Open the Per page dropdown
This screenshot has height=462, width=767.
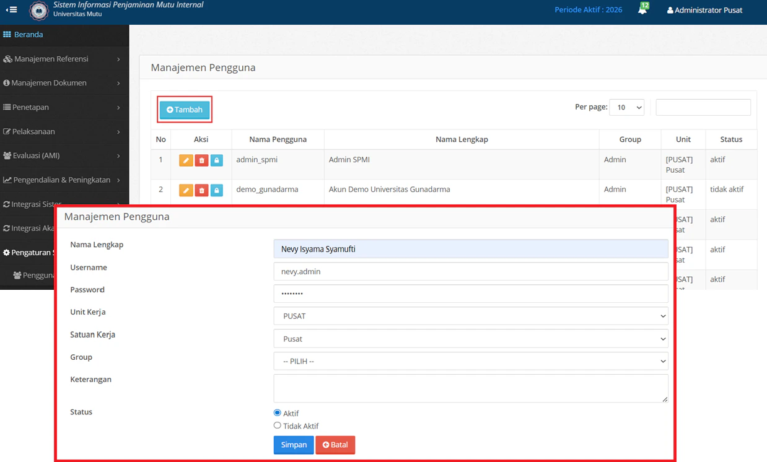[626, 107]
